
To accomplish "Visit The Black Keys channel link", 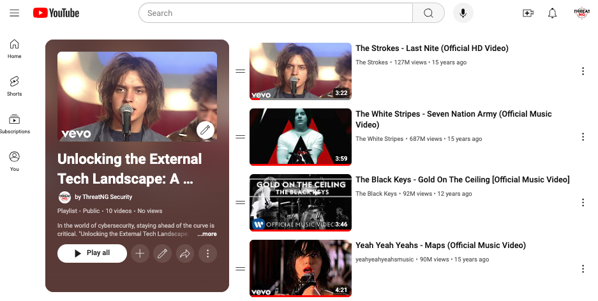I will point(376,194).
